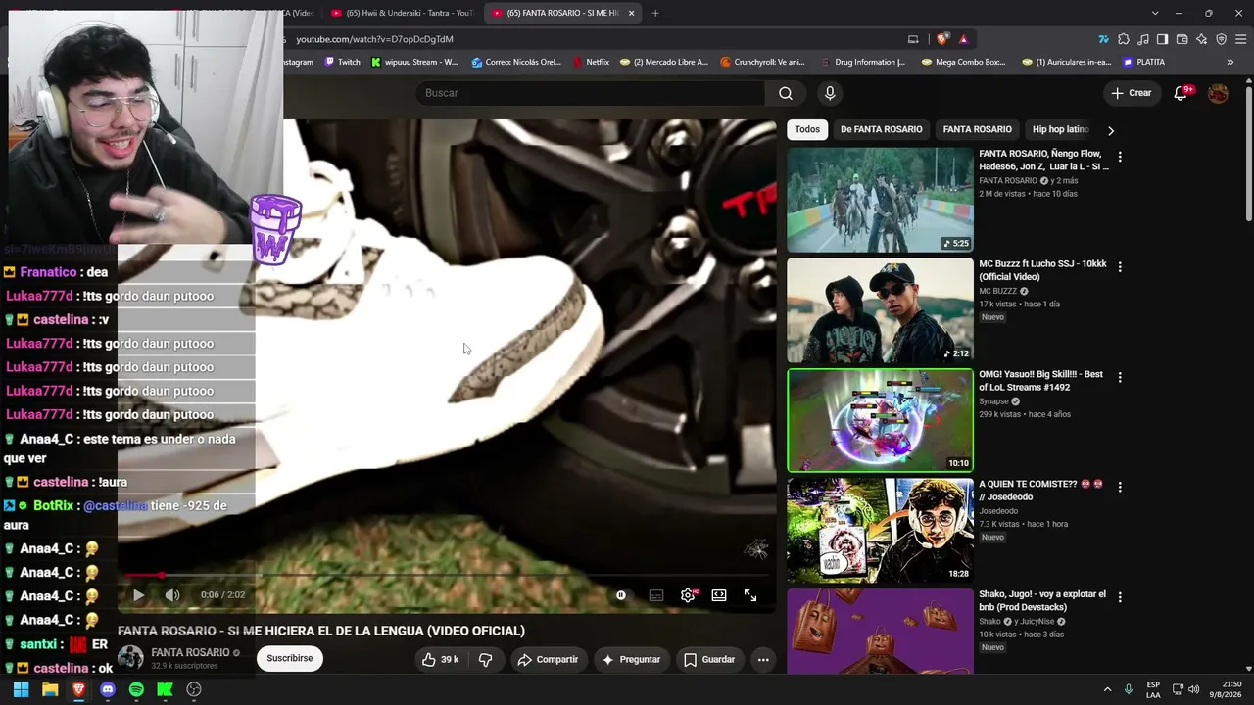Viewport: 1254px width, 705px height.
Task: Open the video player settings gear
Action: (689, 595)
